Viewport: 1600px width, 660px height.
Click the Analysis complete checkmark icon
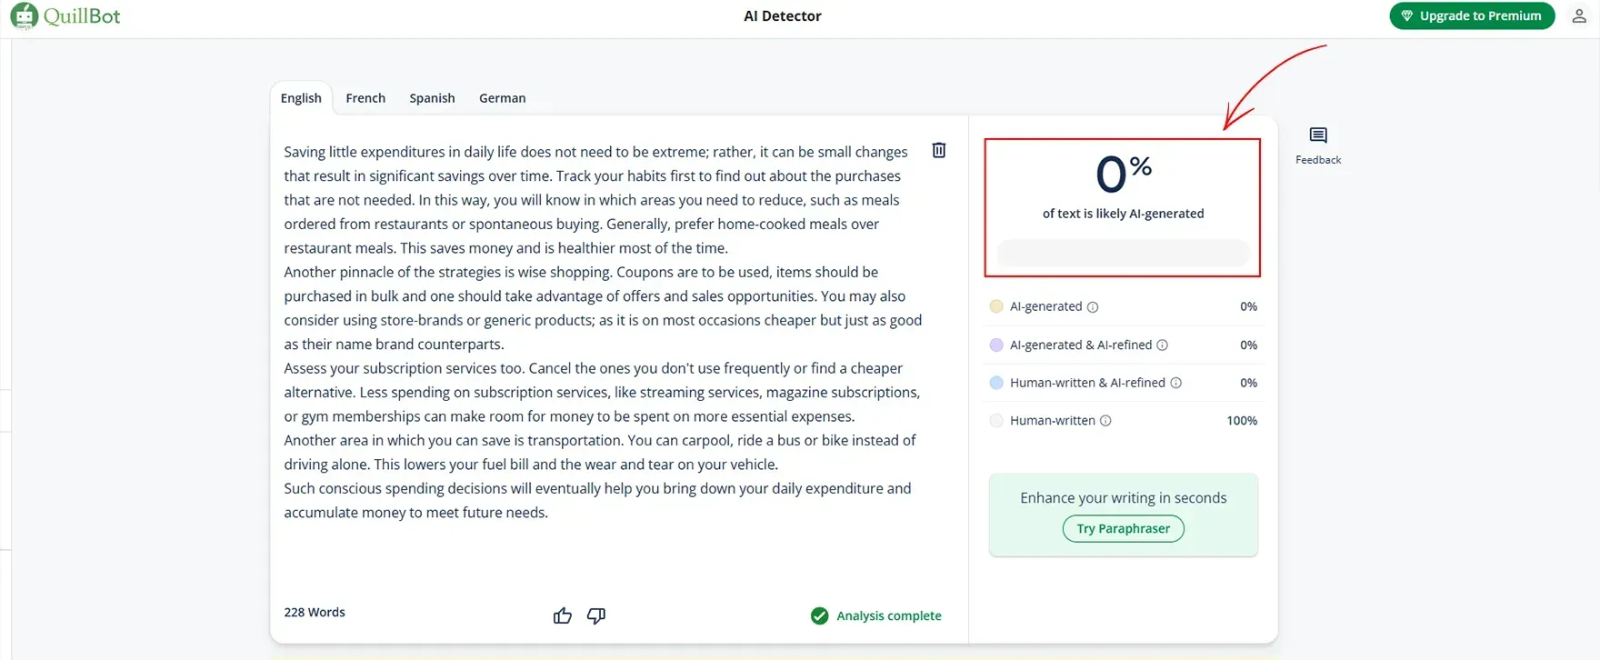(x=819, y=615)
